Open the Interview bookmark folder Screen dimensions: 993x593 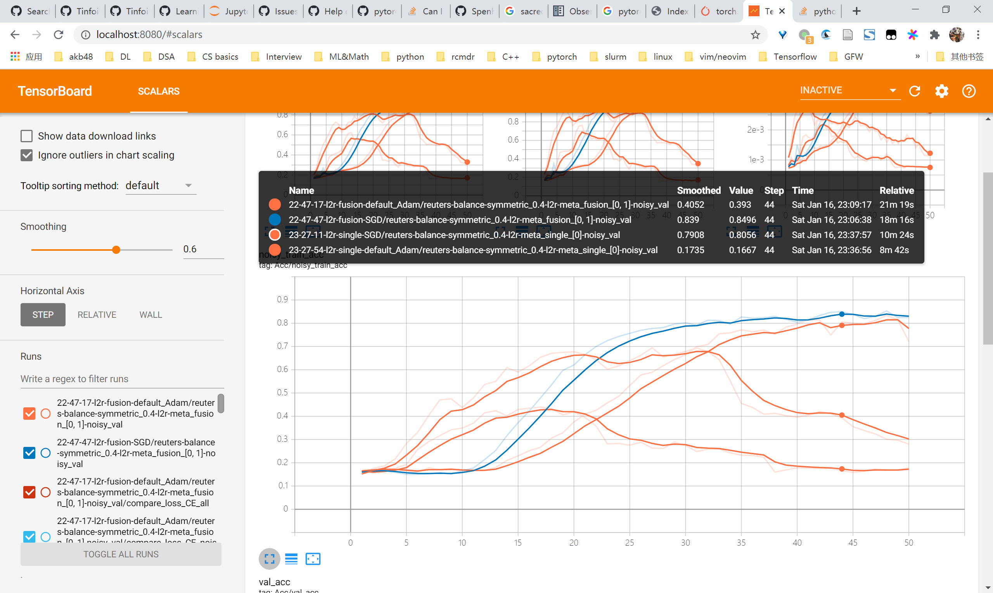click(277, 57)
